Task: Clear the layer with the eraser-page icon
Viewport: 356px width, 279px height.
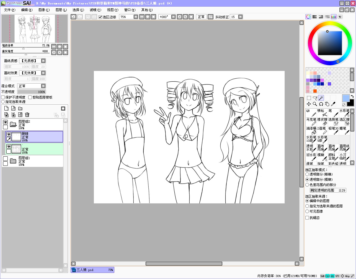Action: click(x=20, y=115)
